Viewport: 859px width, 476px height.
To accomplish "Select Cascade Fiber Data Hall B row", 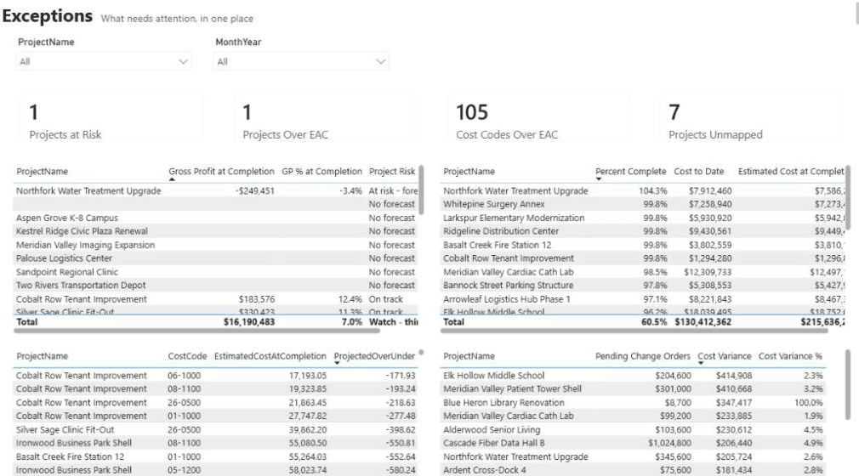I will tap(633, 443).
